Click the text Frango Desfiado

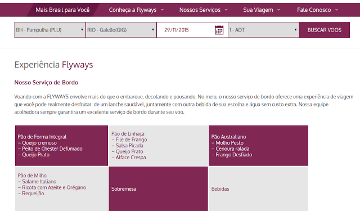[x=234, y=155]
